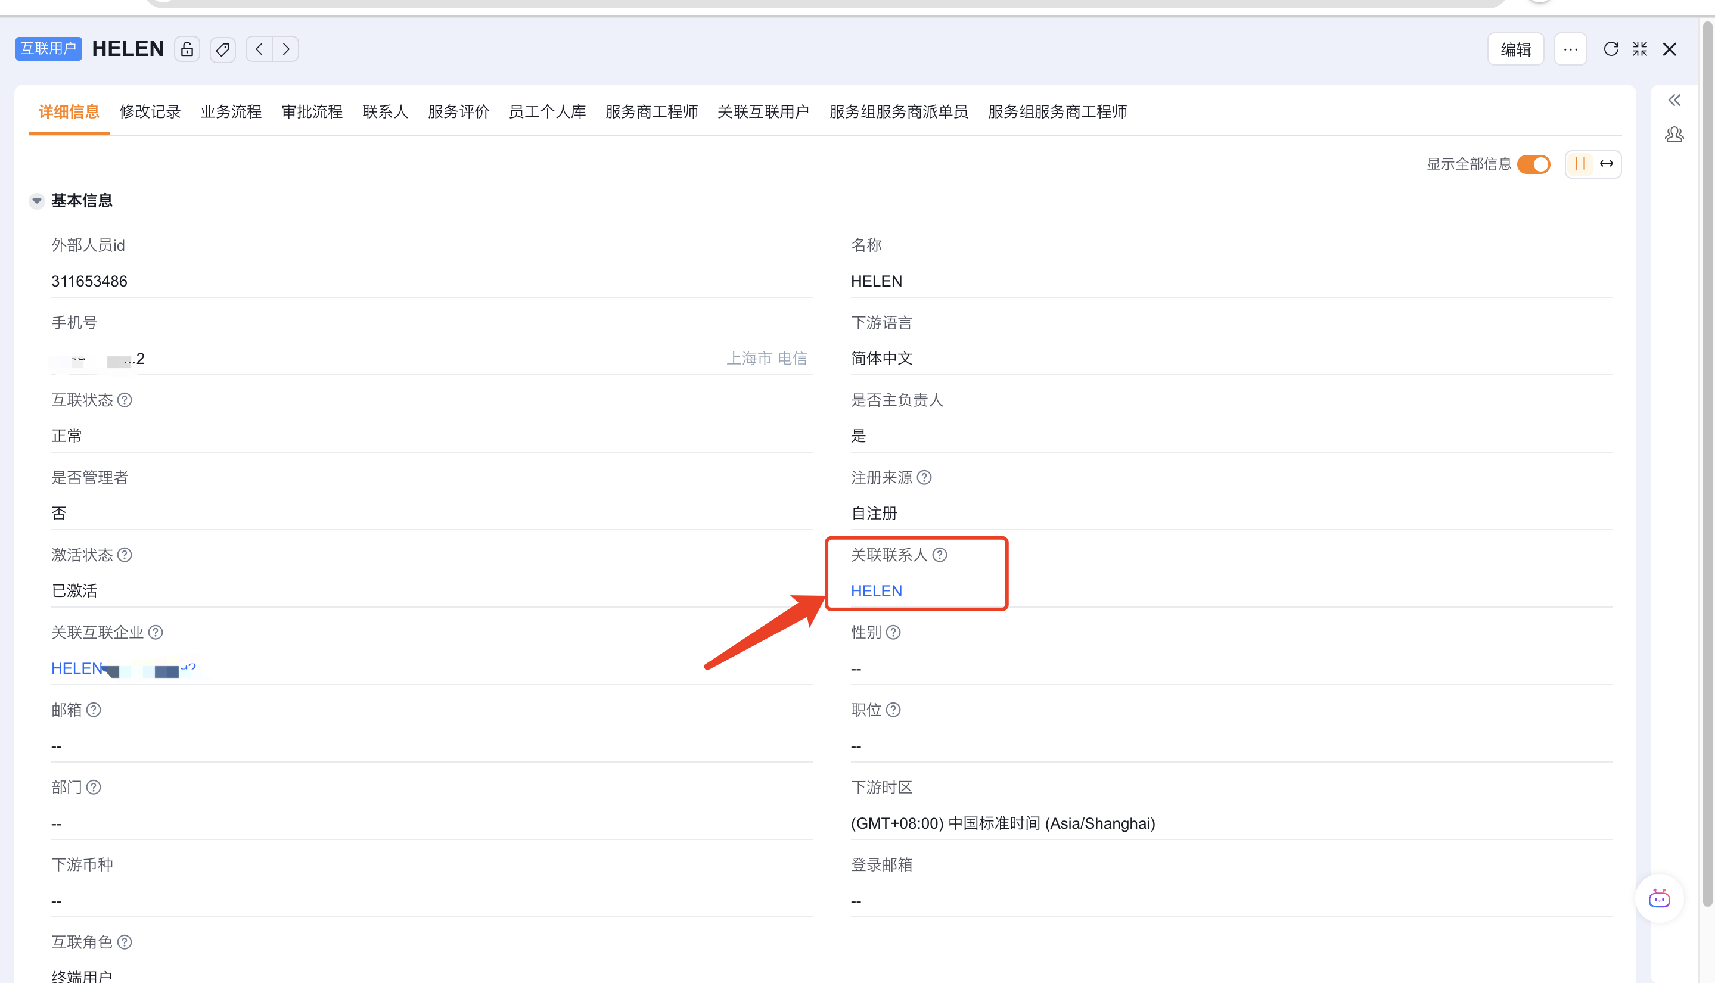Click help icon beside 关联联系人
The image size is (1715, 983).
click(940, 555)
